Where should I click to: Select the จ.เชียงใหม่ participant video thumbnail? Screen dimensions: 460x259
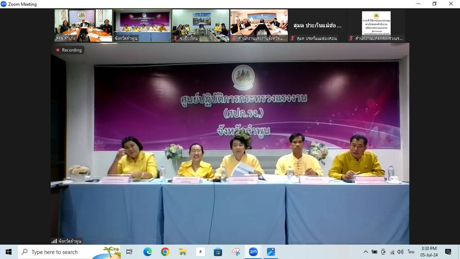(201, 26)
